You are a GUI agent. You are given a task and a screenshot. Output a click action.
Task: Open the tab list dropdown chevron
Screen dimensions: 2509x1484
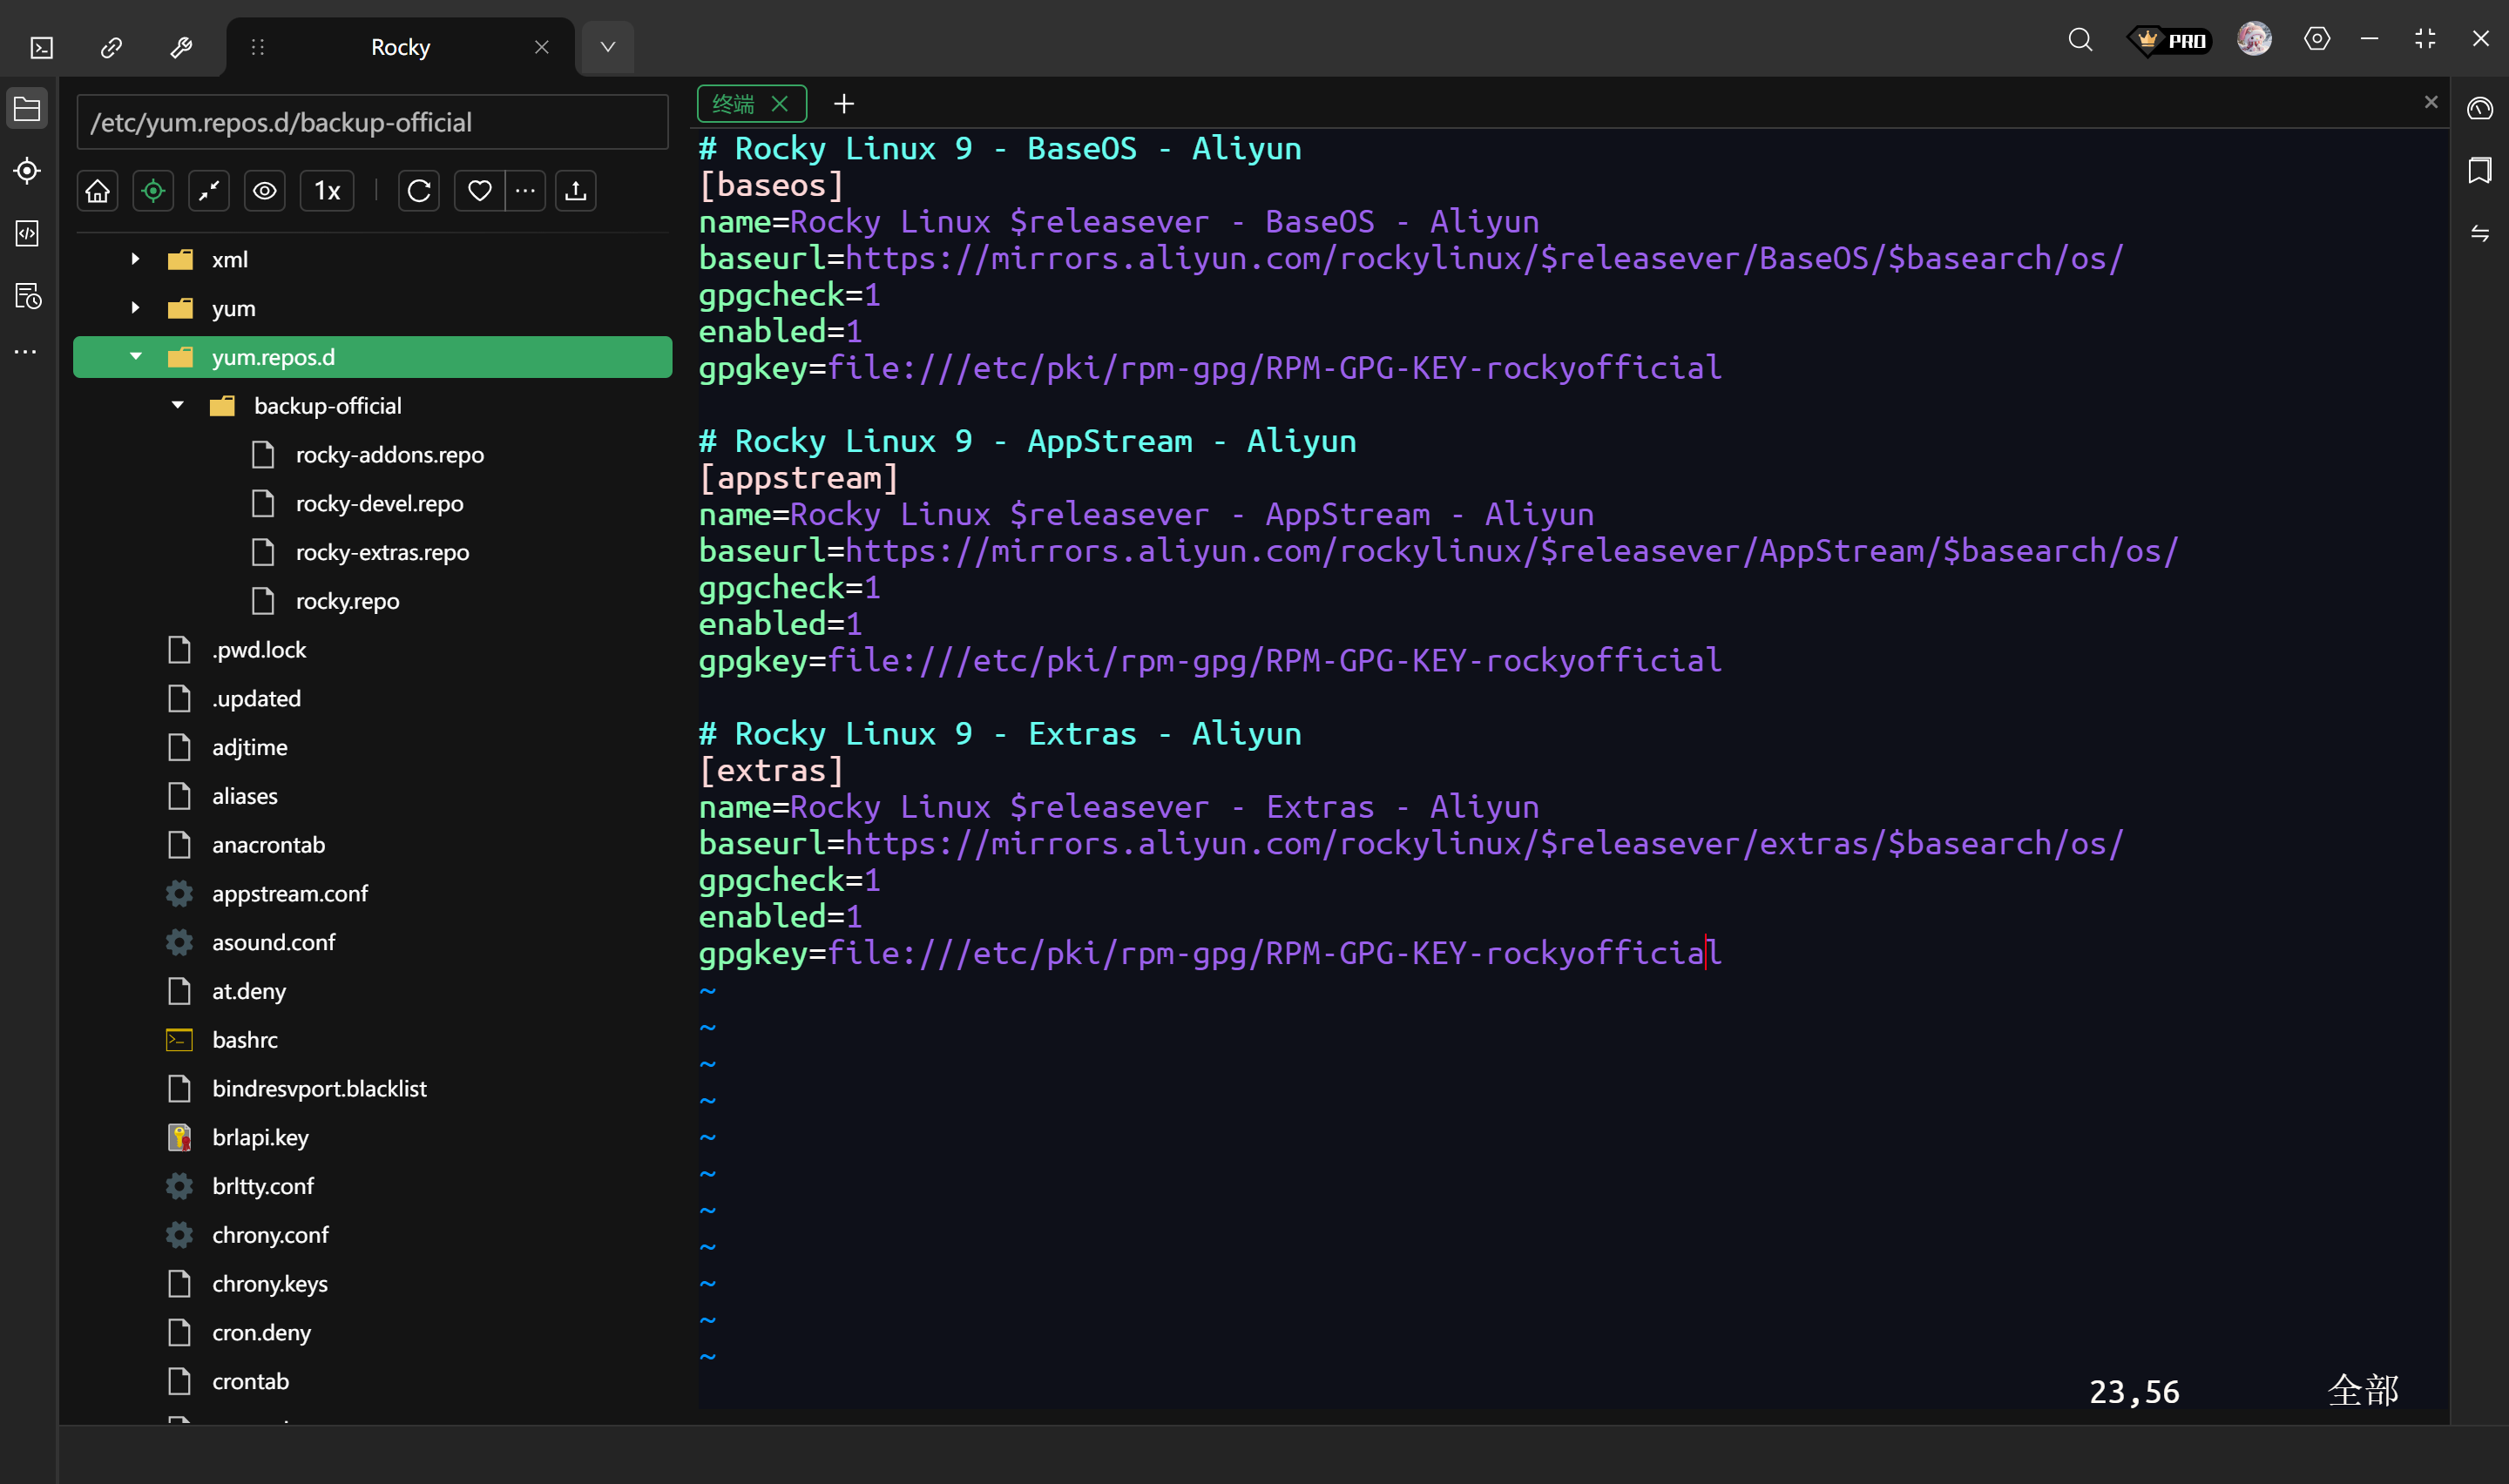pyautogui.click(x=607, y=47)
